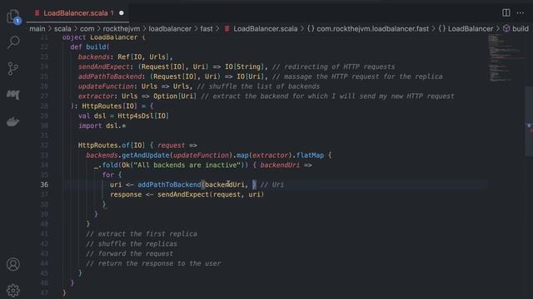This screenshot has height=299, width=533.
Task: Click the com.rockthejvm.loadbalancer.fast package breadcrumb
Action: pyautogui.click(x=368, y=29)
